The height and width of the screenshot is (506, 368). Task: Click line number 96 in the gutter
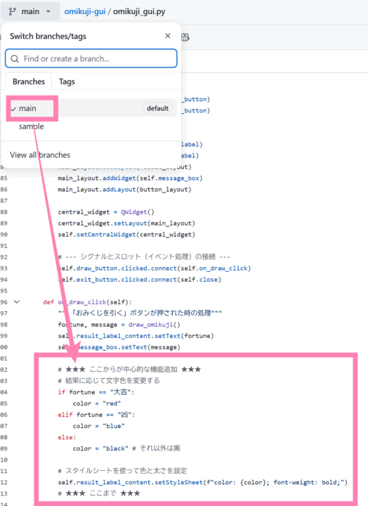4,302
